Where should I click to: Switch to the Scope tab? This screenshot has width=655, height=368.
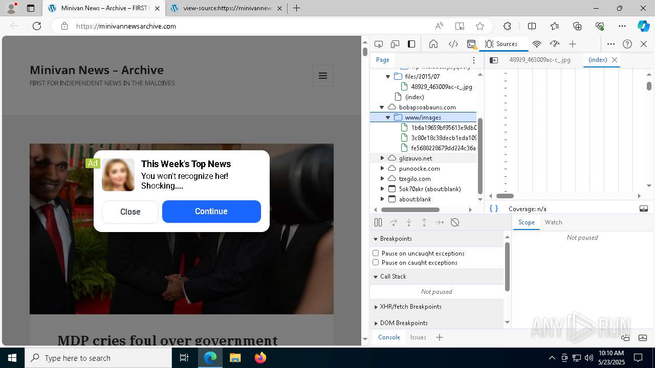[526, 222]
